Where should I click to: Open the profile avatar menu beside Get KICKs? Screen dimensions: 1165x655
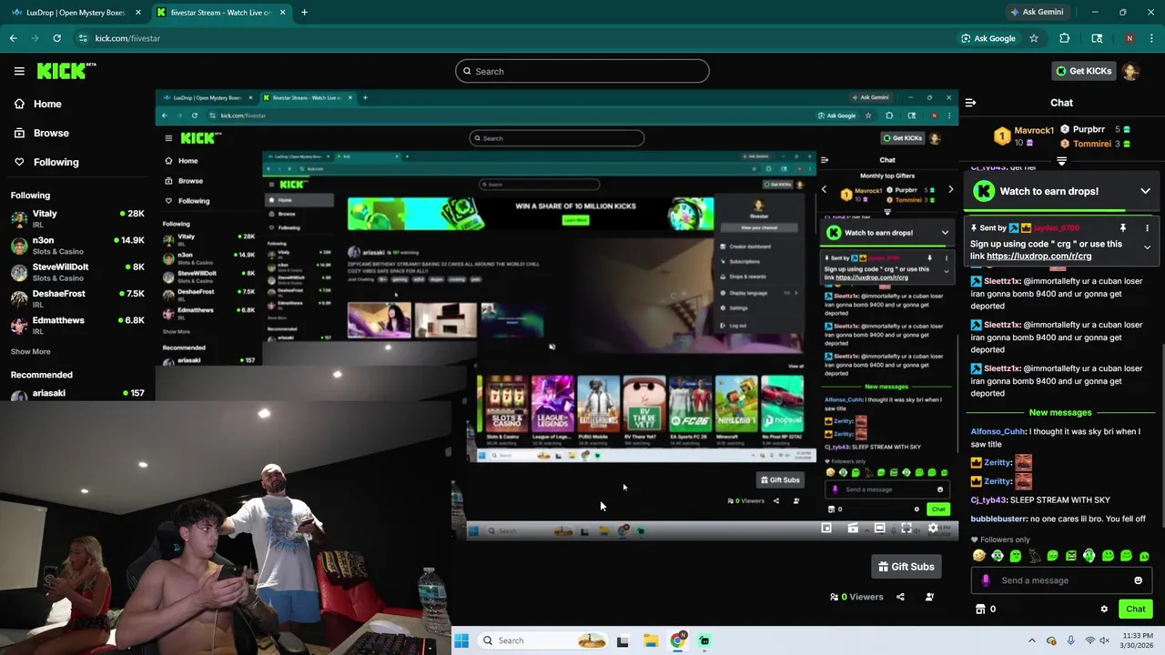[1130, 71]
